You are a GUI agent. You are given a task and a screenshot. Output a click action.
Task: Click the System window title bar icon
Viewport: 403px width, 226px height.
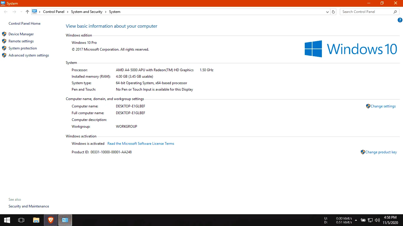(x=3, y=3)
